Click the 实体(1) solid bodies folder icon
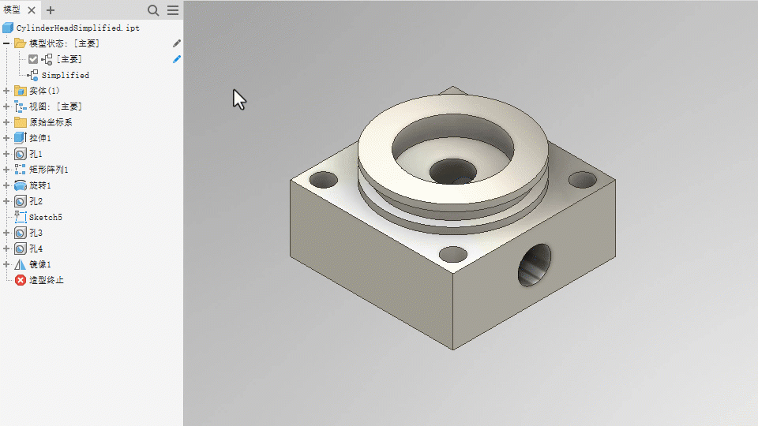This screenshot has width=758, height=426. [x=20, y=91]
